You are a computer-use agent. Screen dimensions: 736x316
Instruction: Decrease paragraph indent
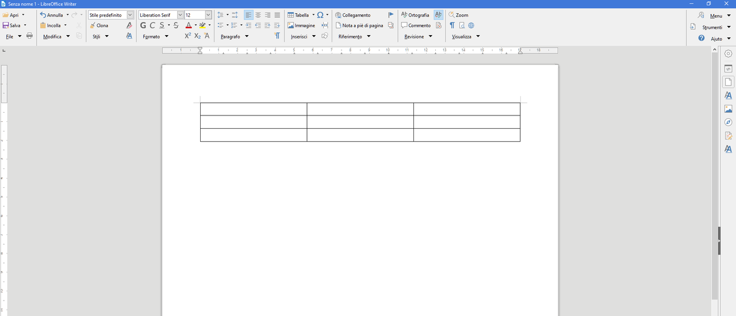258,25
